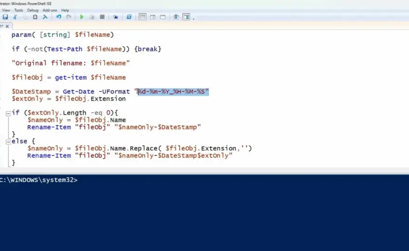409x251 pixels.
Task: Click on $fileName in the param line
Action: pyautogui.click(x=92, y=35)
